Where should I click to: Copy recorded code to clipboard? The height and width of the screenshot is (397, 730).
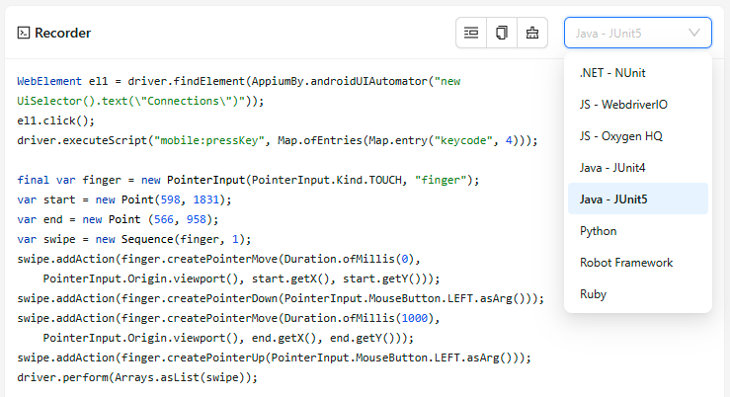pyautogui.click(x=502, y=33)
